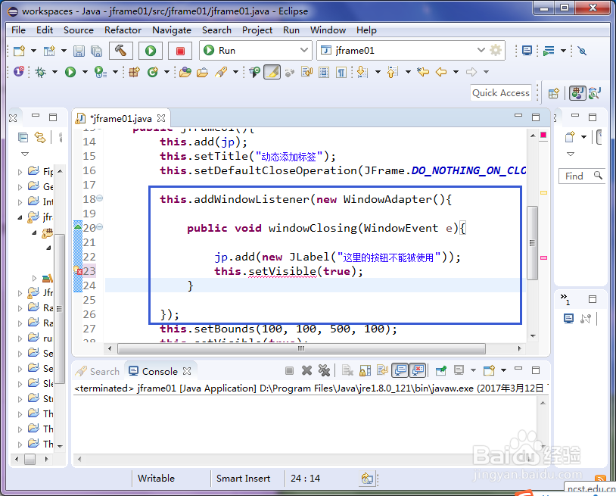Click the Back navigation arrow
The image size is (616, 496).
[441, 71]
